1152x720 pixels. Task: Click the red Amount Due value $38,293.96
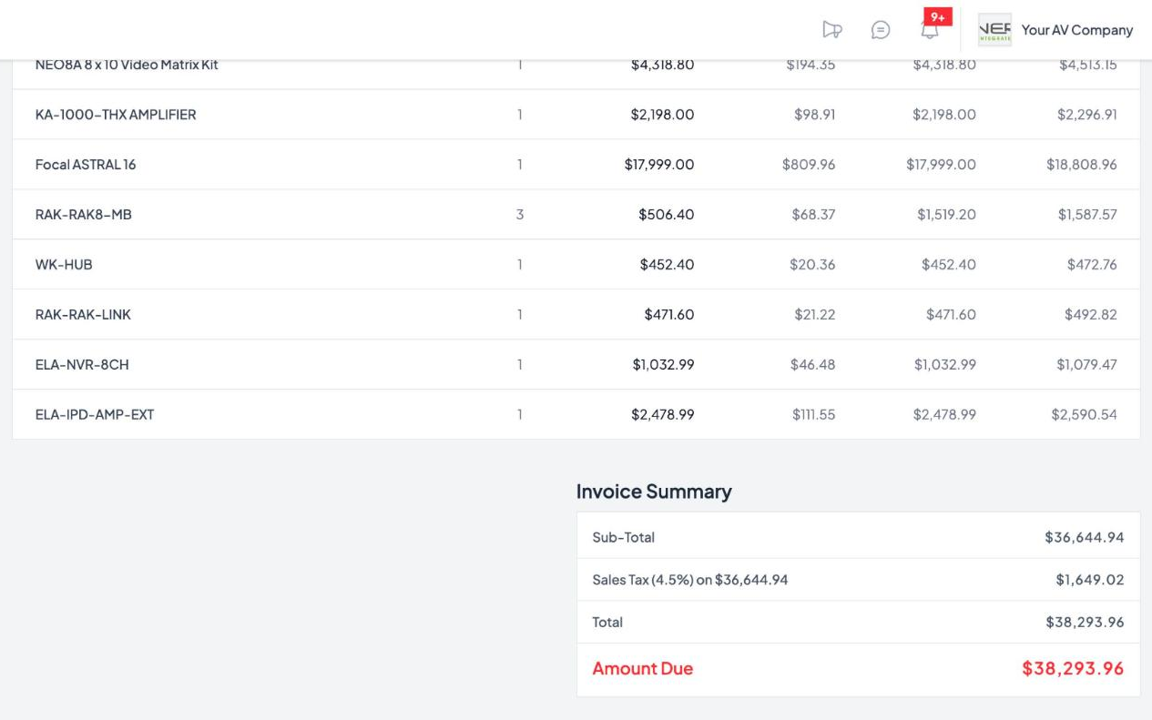coord(1073,669)
